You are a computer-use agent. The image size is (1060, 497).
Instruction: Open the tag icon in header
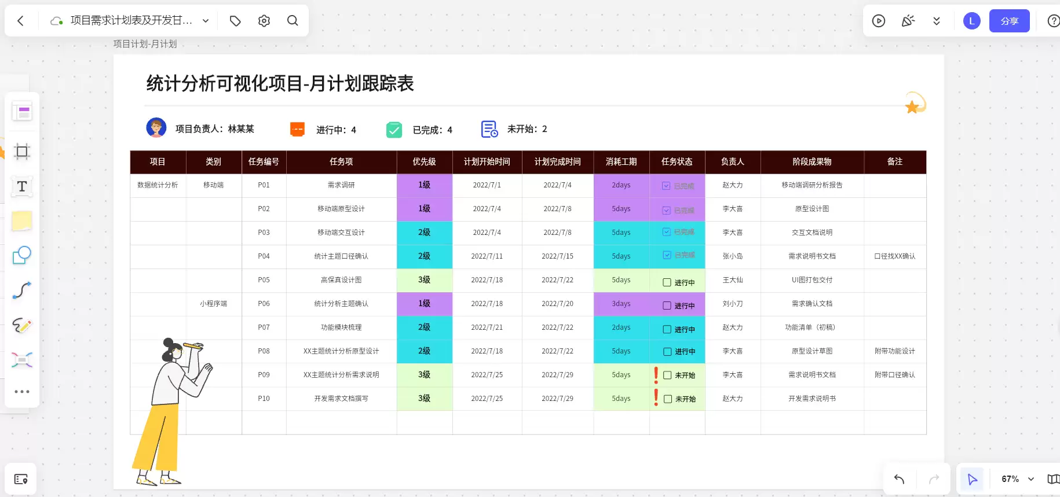coord(235,21)
